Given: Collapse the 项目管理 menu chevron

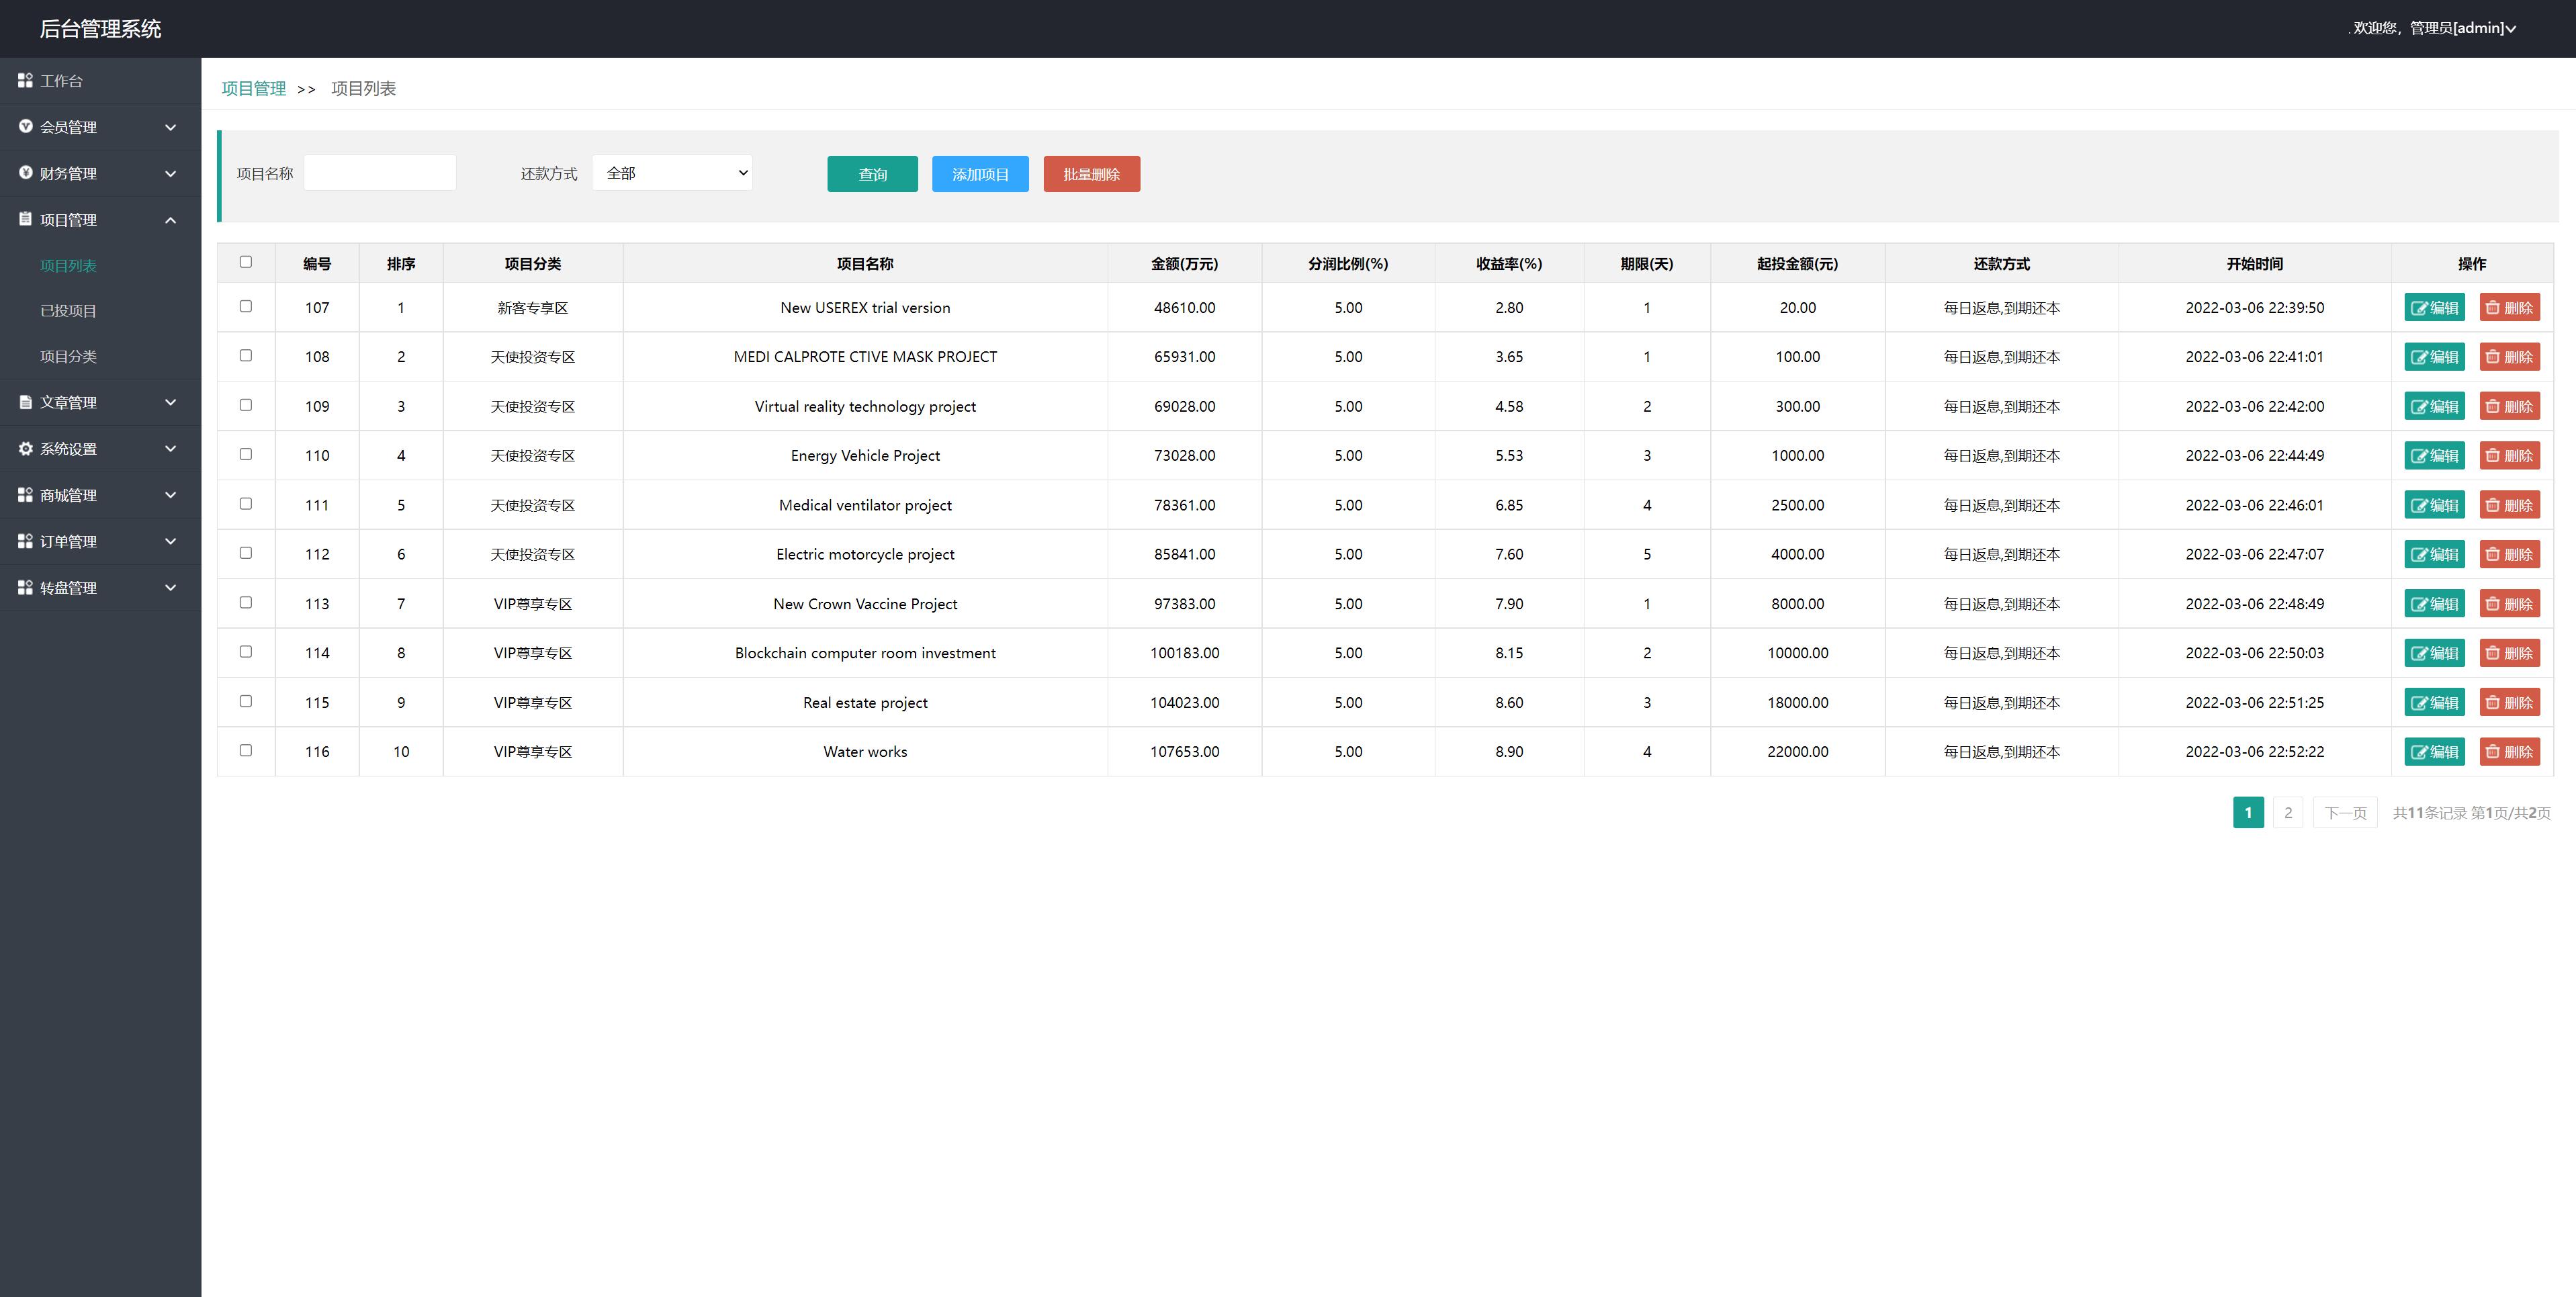Looking at the screenshot, I should (170, 220).
